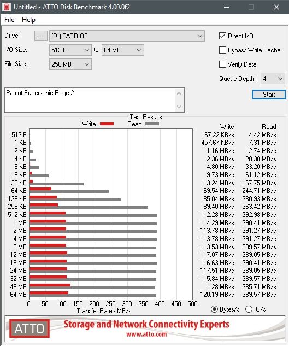Minimize the ATTO Disk Benchmark window

tap(227, 7)
